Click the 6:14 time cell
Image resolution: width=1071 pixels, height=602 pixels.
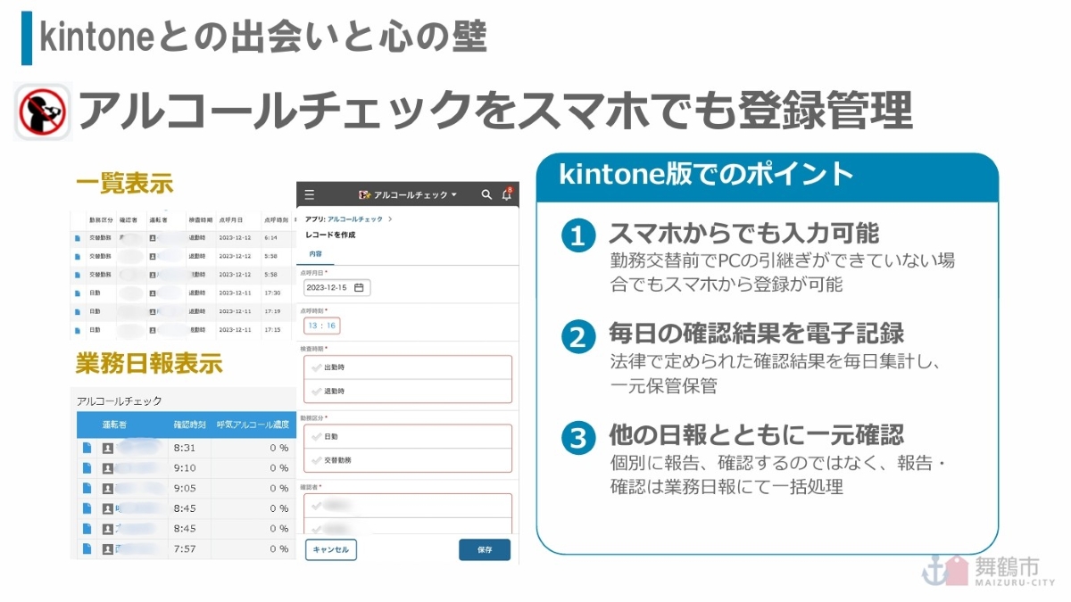(x=271, y=237)
